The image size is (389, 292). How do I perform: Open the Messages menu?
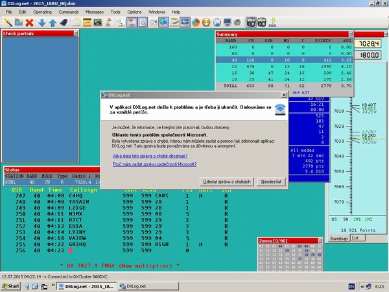94,12
